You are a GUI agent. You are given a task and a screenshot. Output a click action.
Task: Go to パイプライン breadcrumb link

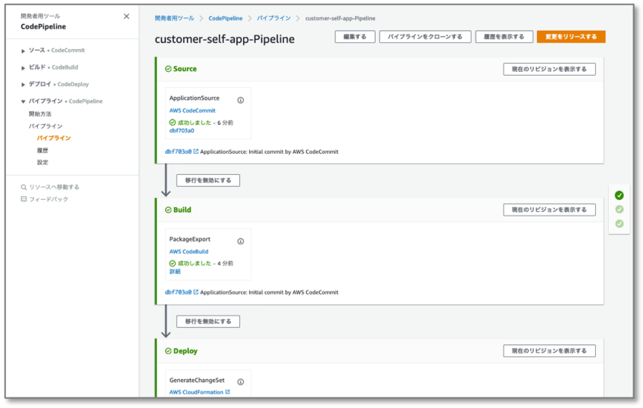tap(273, 18)
